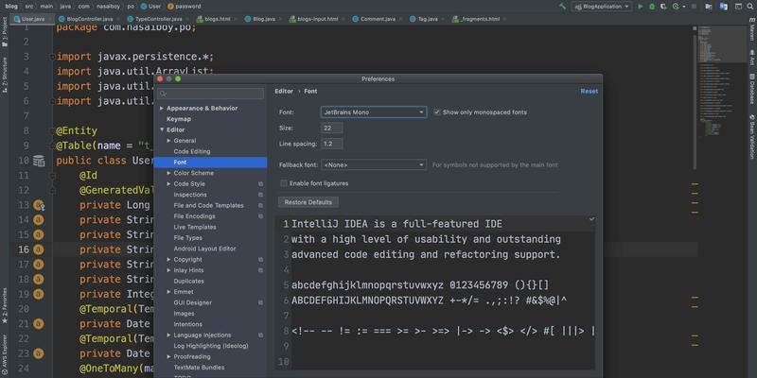Select Live Templates in the Preferences tree
The width and height of the screenshot is (757, 378).
coord(195,227)
